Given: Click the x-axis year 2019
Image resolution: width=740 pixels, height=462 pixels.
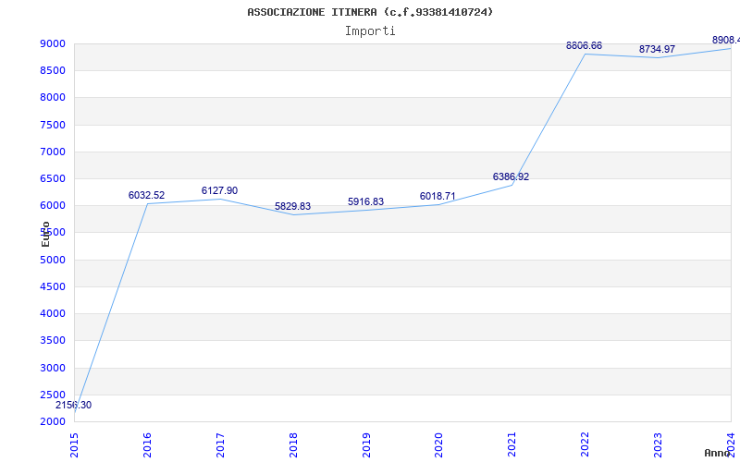Looking at the screenshot, I should [366, 445].
